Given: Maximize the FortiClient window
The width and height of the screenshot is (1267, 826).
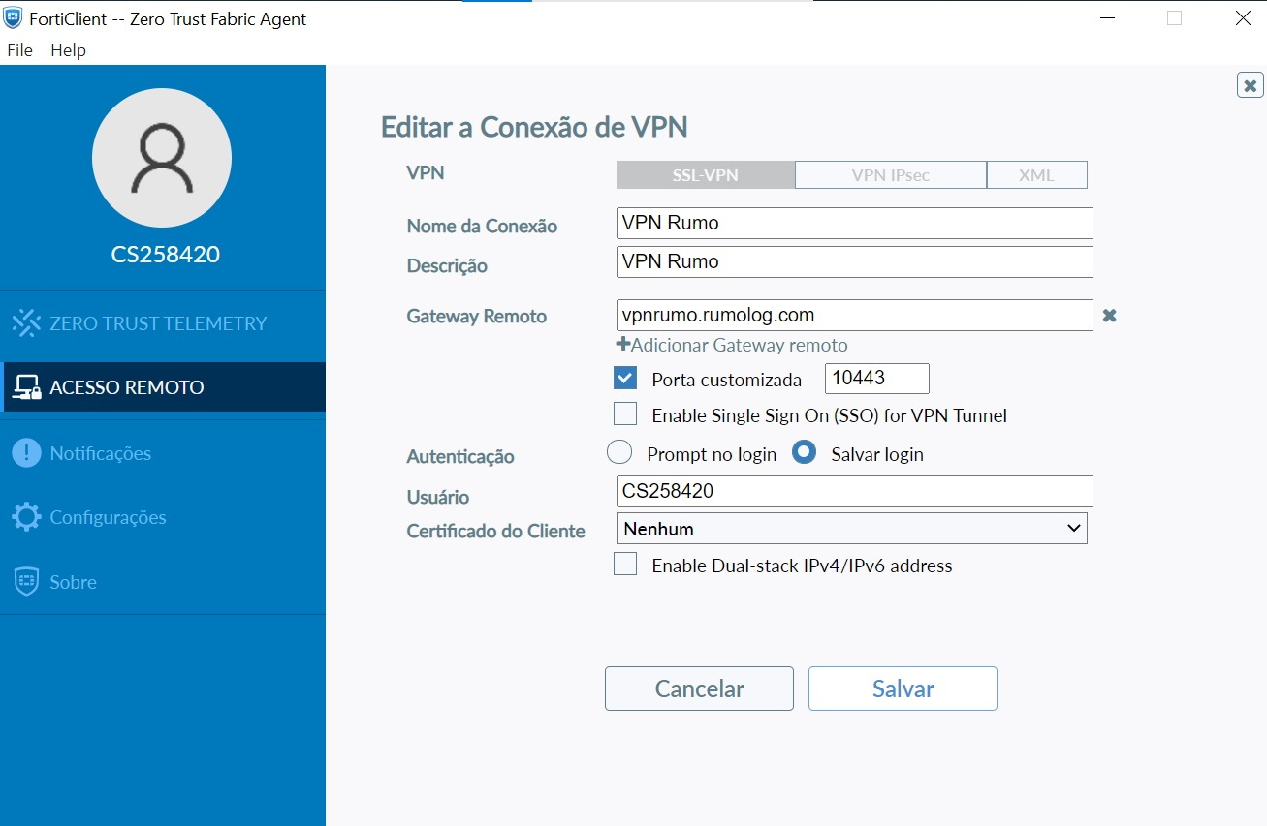Looking at the screenshot, I should point(1174,17).
